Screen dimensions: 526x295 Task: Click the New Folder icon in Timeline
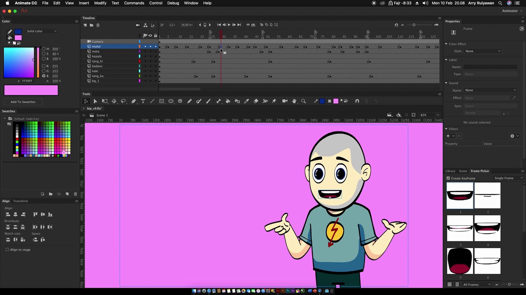click(x=91, y=25)
